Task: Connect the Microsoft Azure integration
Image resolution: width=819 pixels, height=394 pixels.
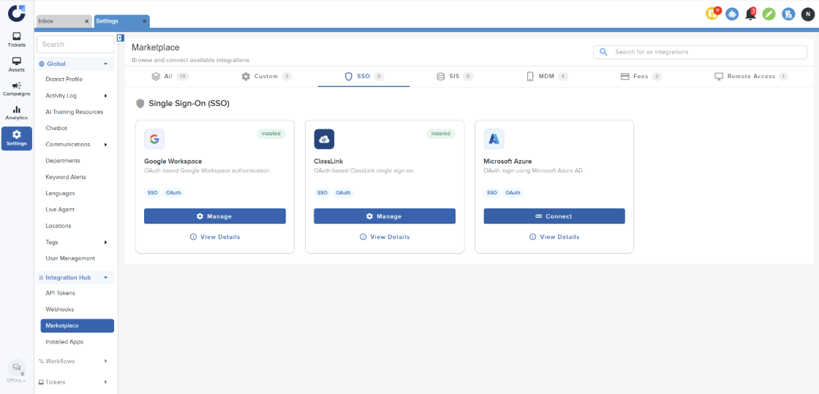Action: click(x=554, y=216)
